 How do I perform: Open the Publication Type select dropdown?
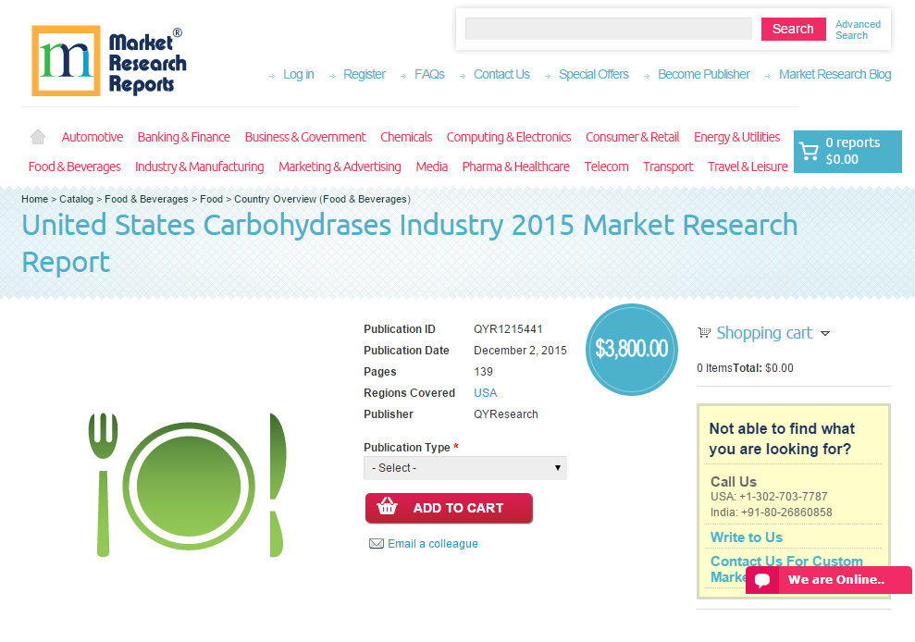coord(465,468)
